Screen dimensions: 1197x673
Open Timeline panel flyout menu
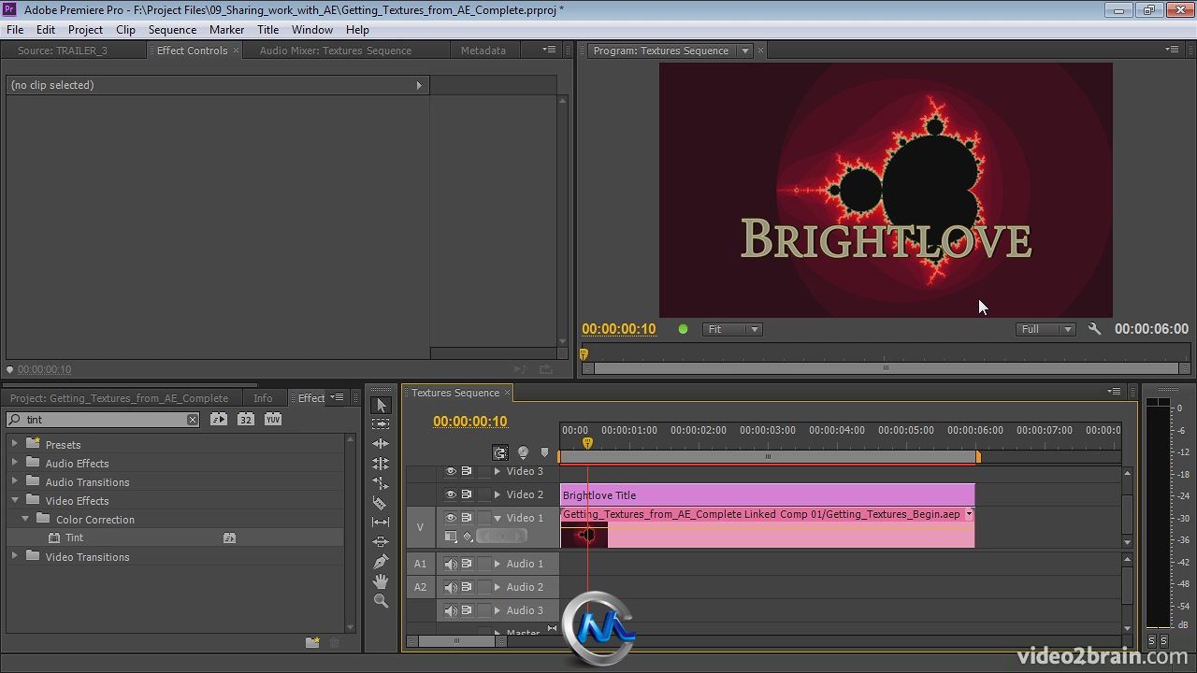coord(1114,392)
